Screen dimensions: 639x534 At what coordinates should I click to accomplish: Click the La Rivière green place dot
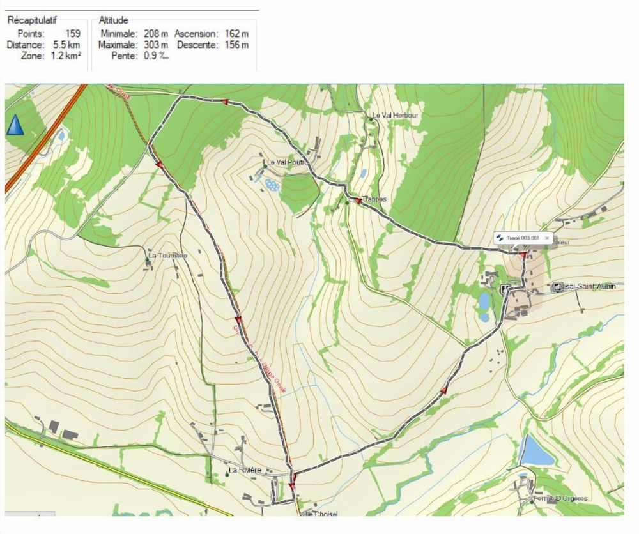tap(227, 475)
